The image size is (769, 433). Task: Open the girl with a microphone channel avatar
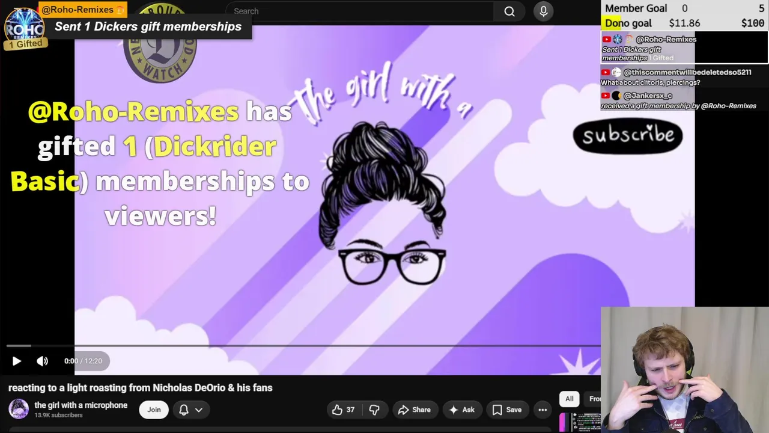coord(19,409)
